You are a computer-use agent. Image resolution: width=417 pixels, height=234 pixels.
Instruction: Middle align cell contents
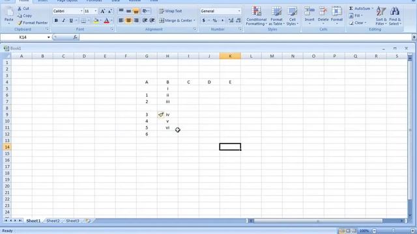tap(129, 11)
